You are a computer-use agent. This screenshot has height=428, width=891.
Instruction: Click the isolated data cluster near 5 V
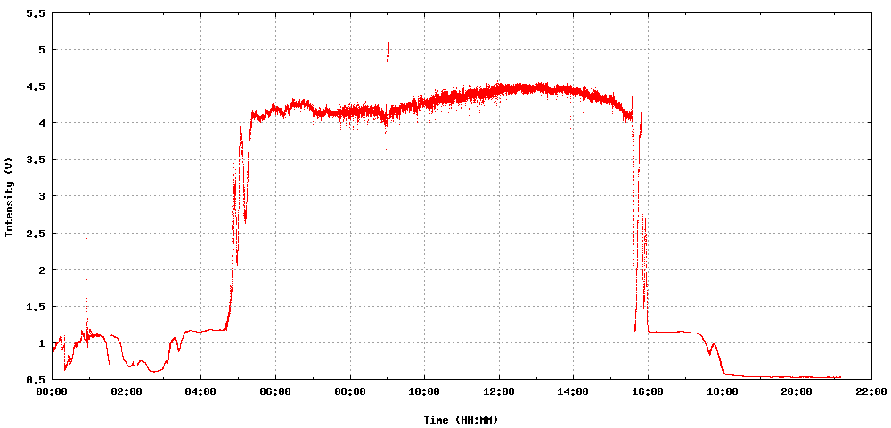pyautogui.click(x=388, y=51)
